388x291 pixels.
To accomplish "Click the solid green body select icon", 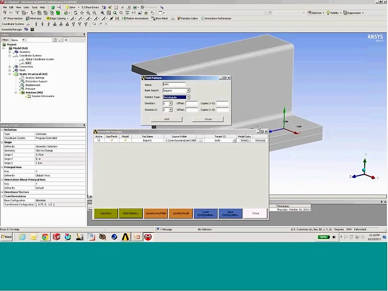I will coord(58,13).
